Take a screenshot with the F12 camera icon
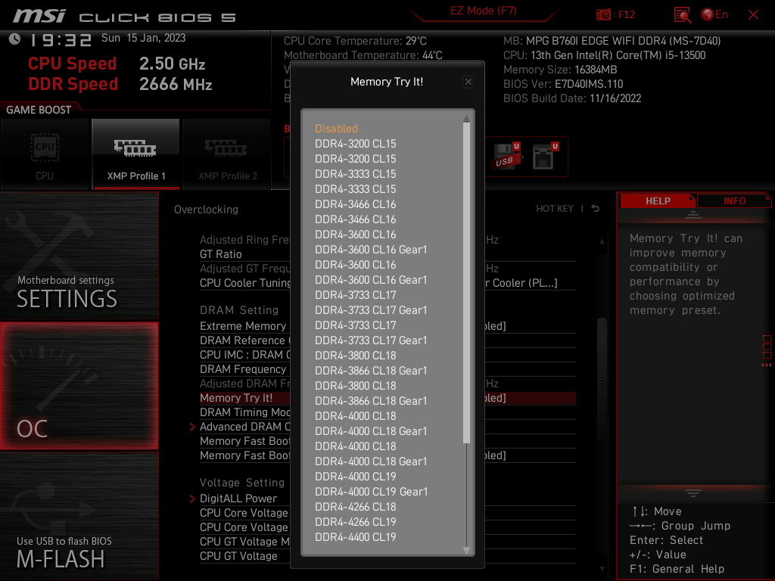 click(603, 14)
